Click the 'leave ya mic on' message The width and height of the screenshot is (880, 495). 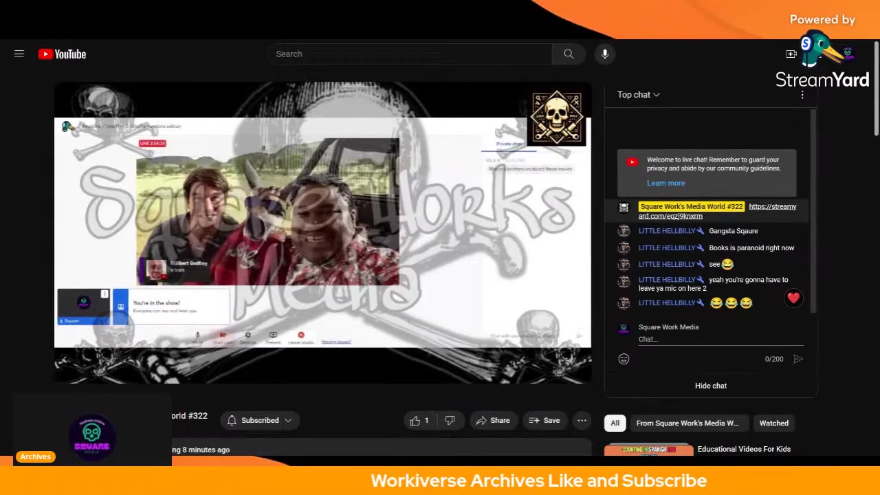pyautogui.click(x=713, y=284)
